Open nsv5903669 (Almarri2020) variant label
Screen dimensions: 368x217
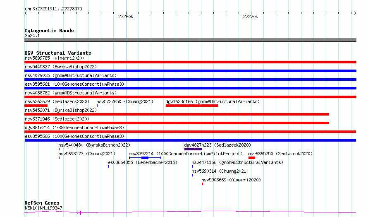click(231, 180)
